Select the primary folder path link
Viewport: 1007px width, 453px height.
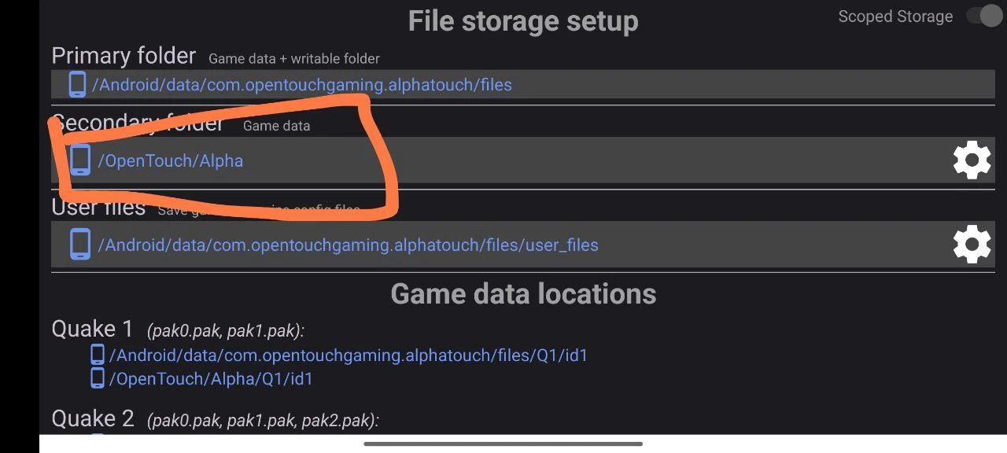302,84
